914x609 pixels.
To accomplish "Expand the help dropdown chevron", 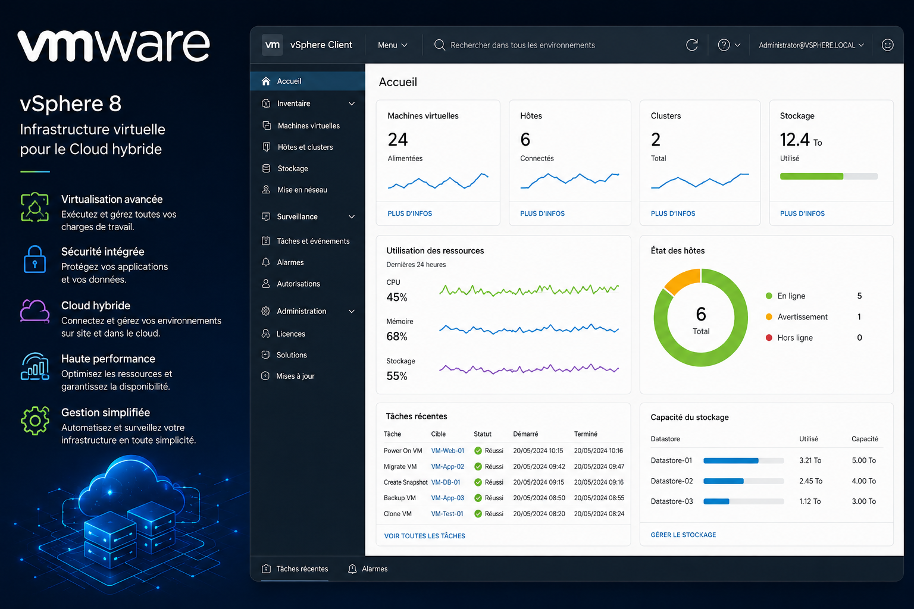I will [738, 45].
